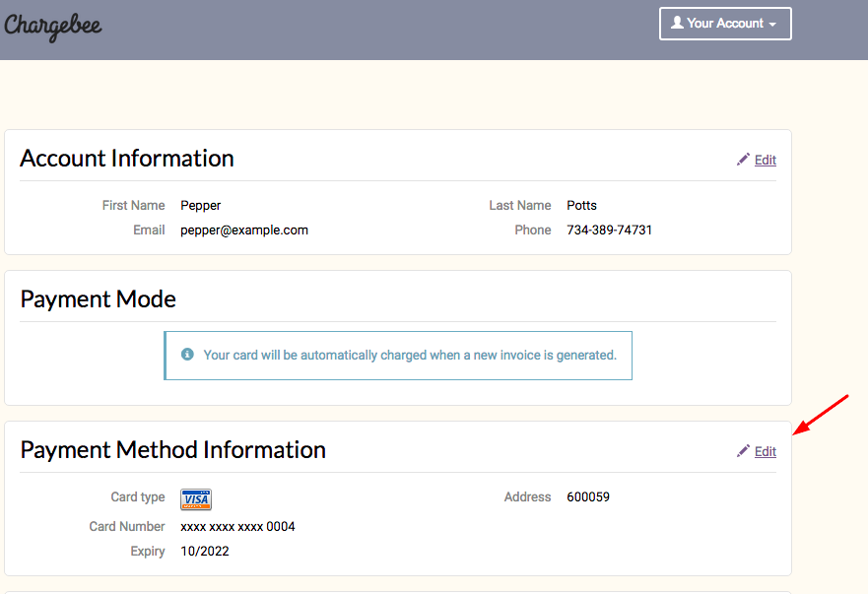Click the phone number 734-389-74731

609,230
